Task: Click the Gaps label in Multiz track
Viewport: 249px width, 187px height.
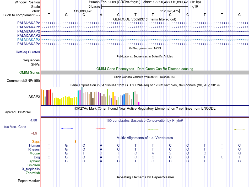Action: point(36,141)
